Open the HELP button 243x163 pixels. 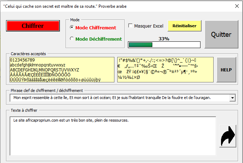click(226, 70)
